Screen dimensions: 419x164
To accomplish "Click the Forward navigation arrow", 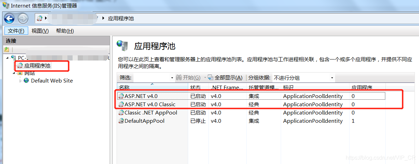I will (23, 18).
